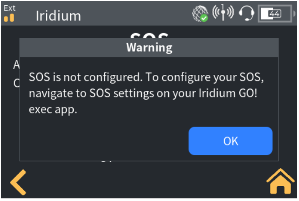
Task: Tap the battery indicator showing 44
Action: [x=275, y=14]
